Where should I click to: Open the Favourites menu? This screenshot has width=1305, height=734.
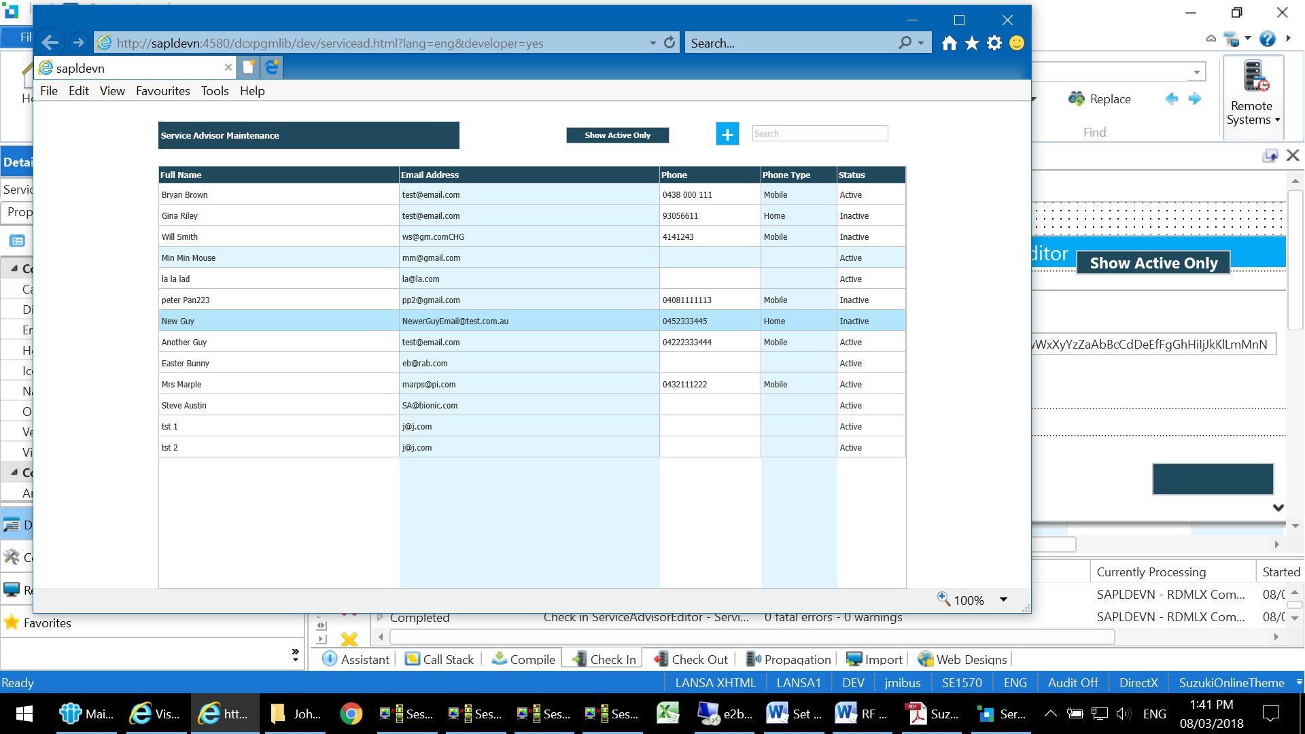[162, 91]
